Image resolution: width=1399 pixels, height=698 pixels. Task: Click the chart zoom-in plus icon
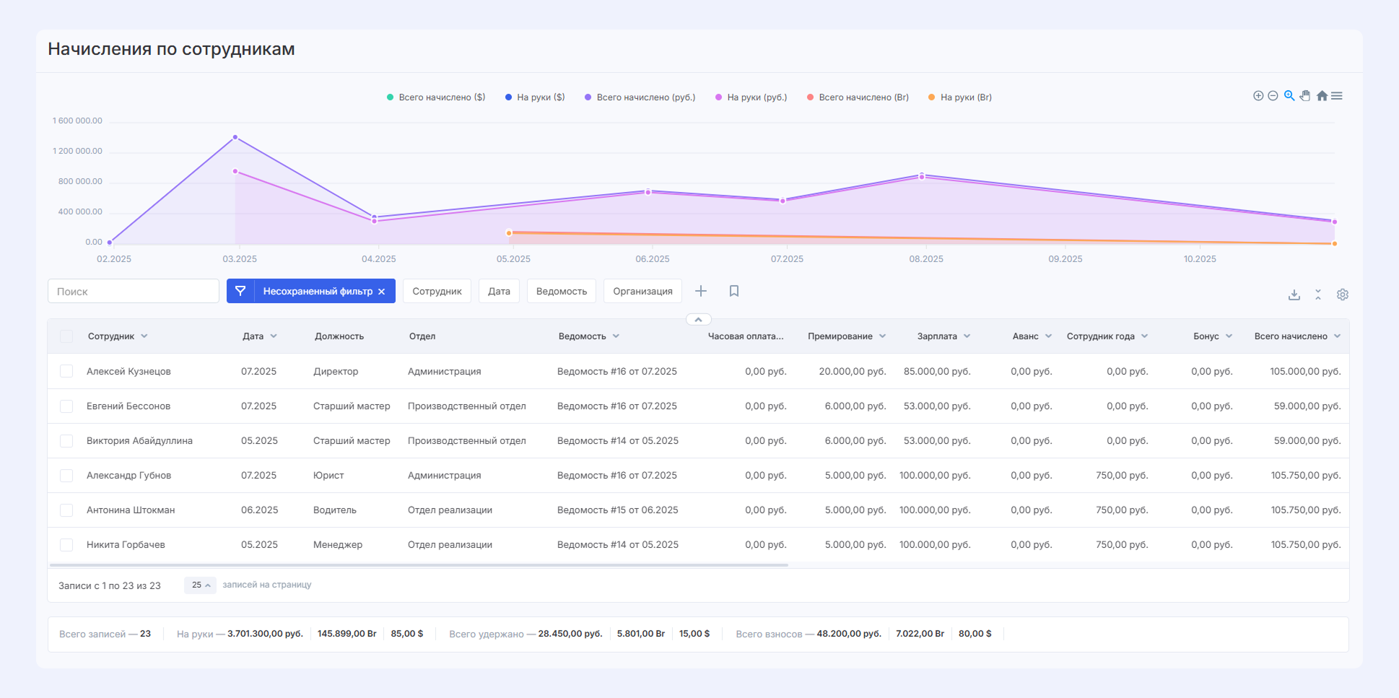[x=1258, y=96]
